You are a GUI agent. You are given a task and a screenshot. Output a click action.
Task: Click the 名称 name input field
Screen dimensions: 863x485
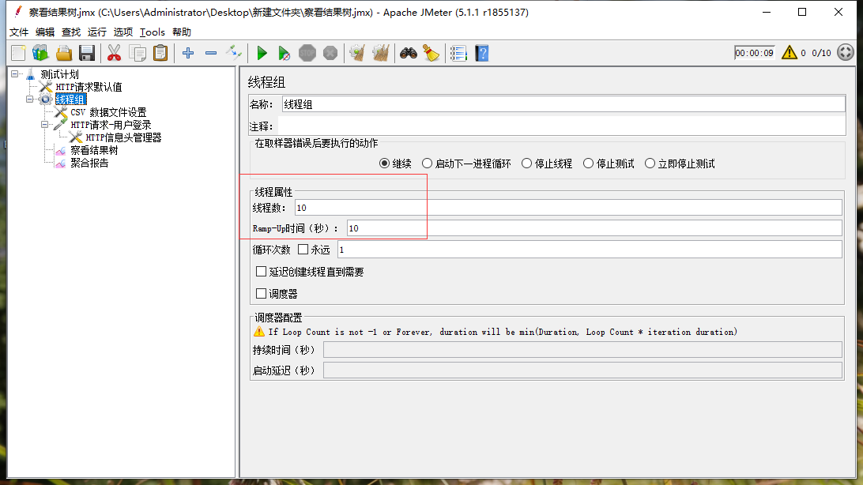tap(563, 104)
